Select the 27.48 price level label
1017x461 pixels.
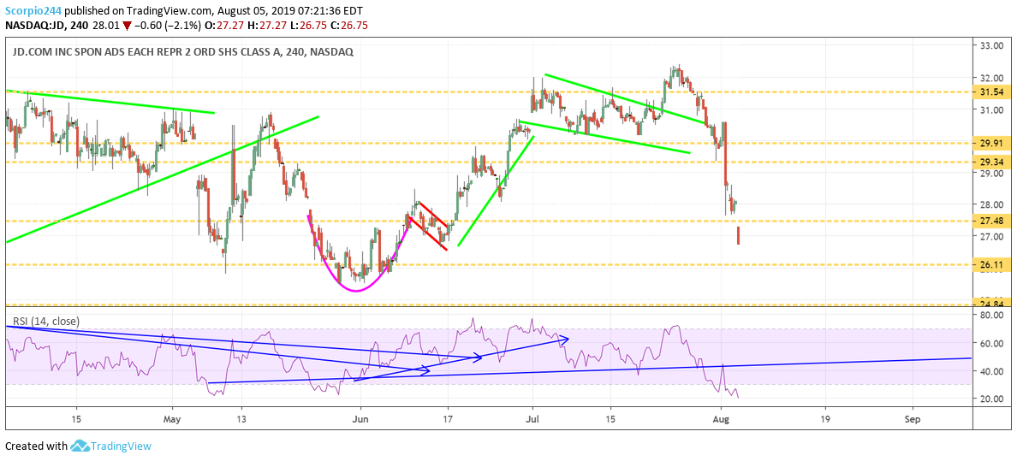click(x=992, y=222)
